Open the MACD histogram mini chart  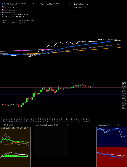pos(15,157)
